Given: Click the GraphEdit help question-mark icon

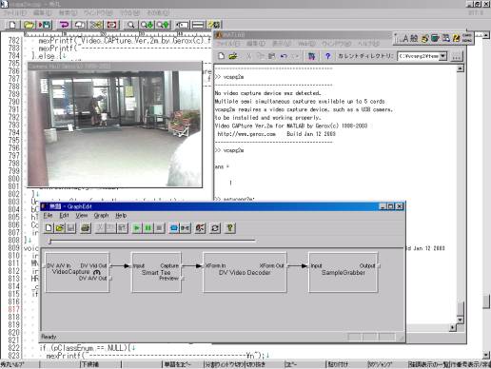Looking at the screenshot, I should coord(230,228).
